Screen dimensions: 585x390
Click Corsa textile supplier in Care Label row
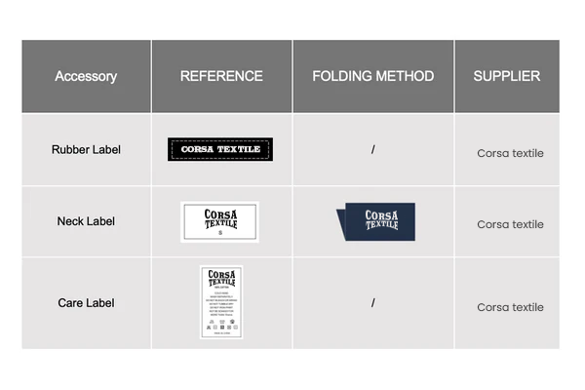pos(510,307)
